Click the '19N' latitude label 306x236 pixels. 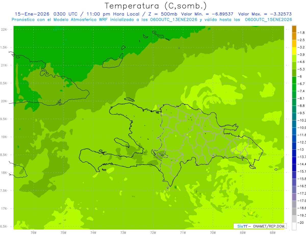(4, 137)
